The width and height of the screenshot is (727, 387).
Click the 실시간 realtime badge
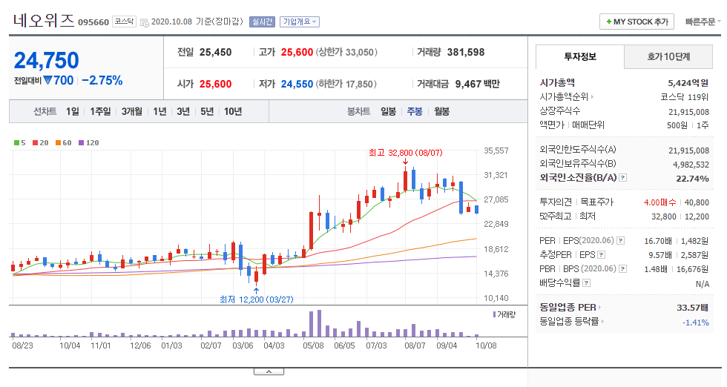[262, 21]
